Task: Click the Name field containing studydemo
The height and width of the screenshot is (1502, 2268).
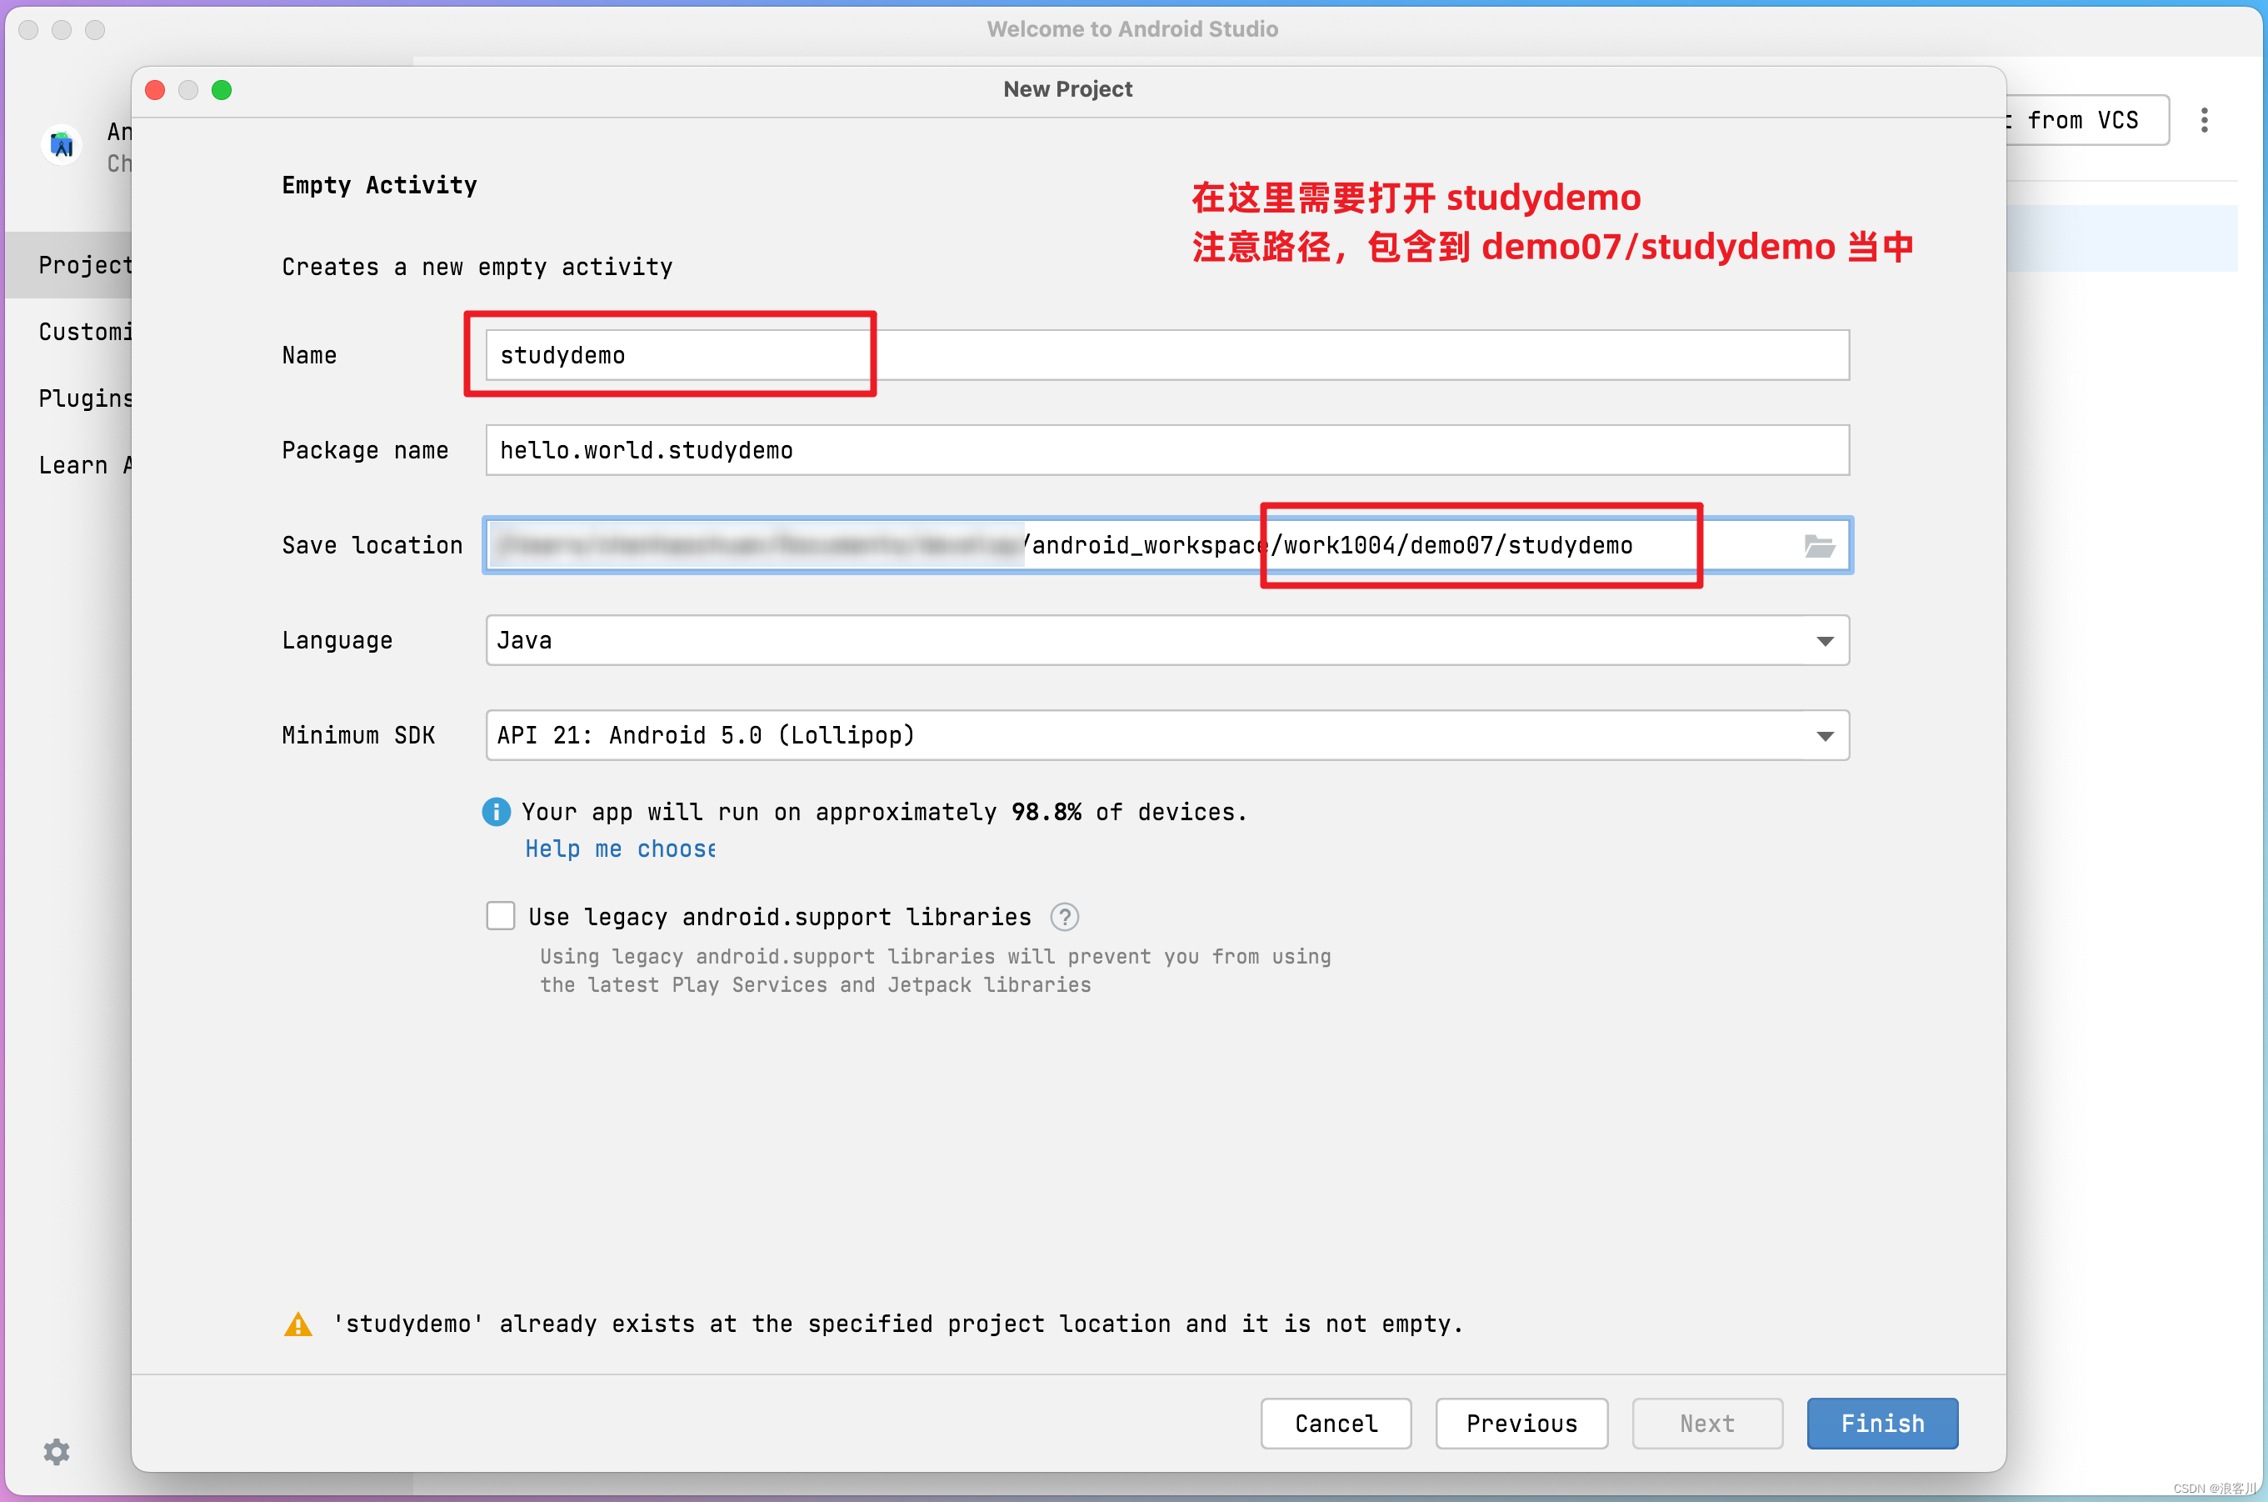Action: (x=1166, y=355)
